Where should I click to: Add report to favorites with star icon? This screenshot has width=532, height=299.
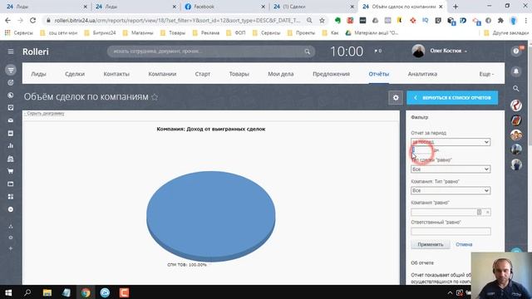[155, 97]
